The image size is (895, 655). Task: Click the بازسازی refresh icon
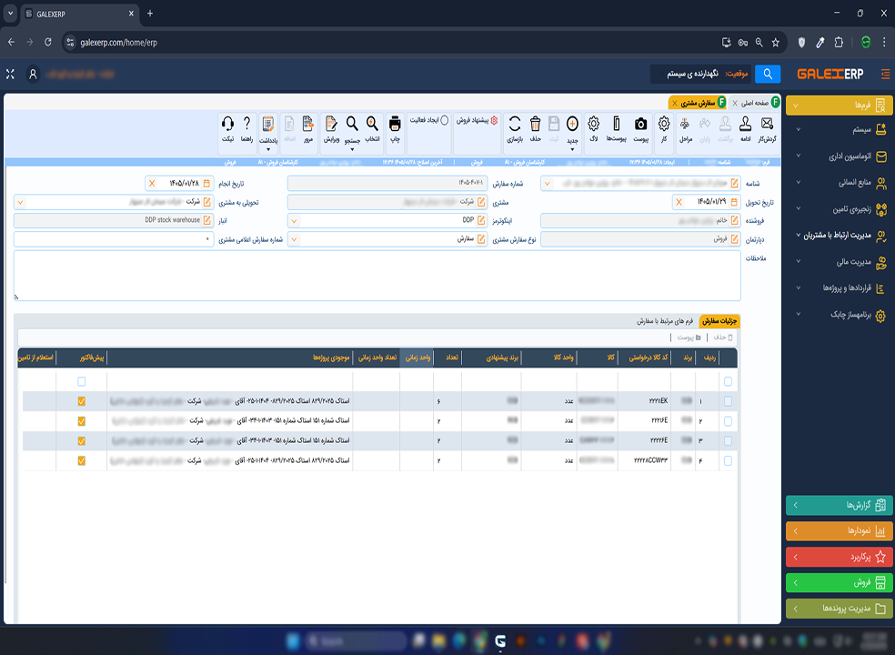[x=514, y=124]
